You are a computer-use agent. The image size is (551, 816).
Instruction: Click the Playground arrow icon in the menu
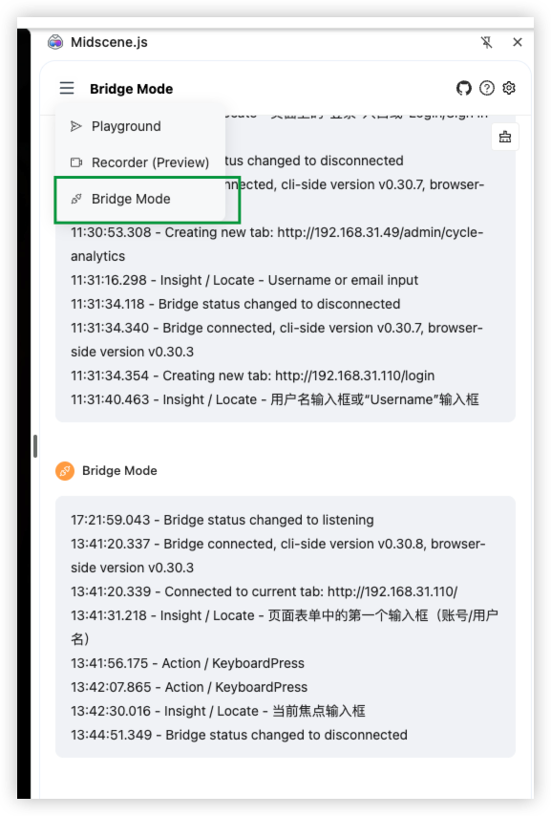(x=76, y=126)
